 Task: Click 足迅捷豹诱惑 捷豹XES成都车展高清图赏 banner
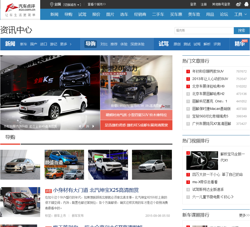(x=136, y=125)
